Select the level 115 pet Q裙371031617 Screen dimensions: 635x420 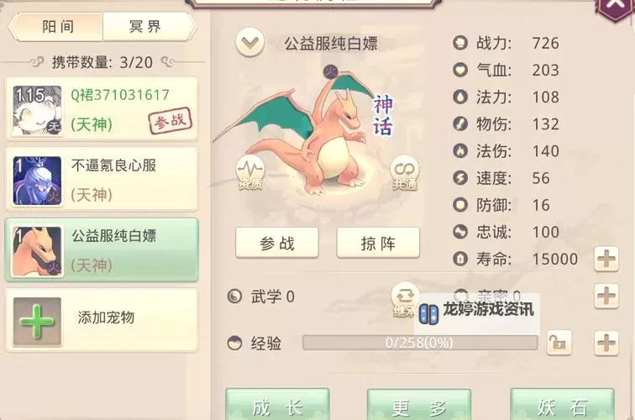pos(102,108)
